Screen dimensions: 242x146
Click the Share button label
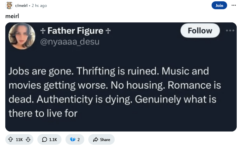[x=105, y=139]
